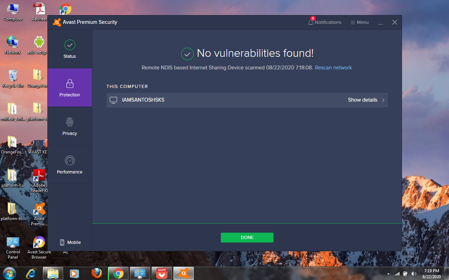Open the OrangeFox folder beside AVAST KE

[x=13, y=145]
